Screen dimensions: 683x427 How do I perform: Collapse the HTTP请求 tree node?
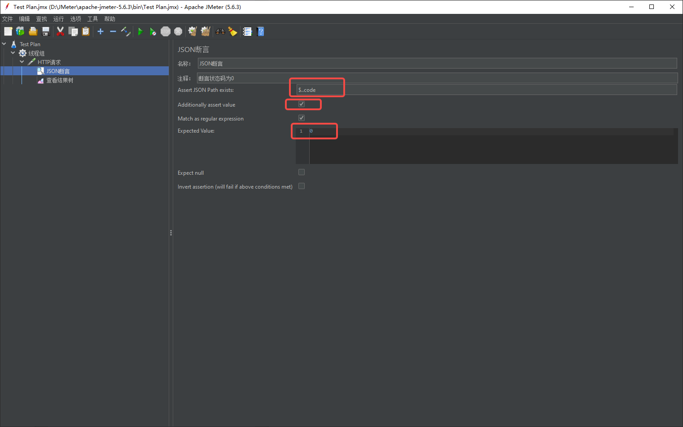[x=22, y=62]
